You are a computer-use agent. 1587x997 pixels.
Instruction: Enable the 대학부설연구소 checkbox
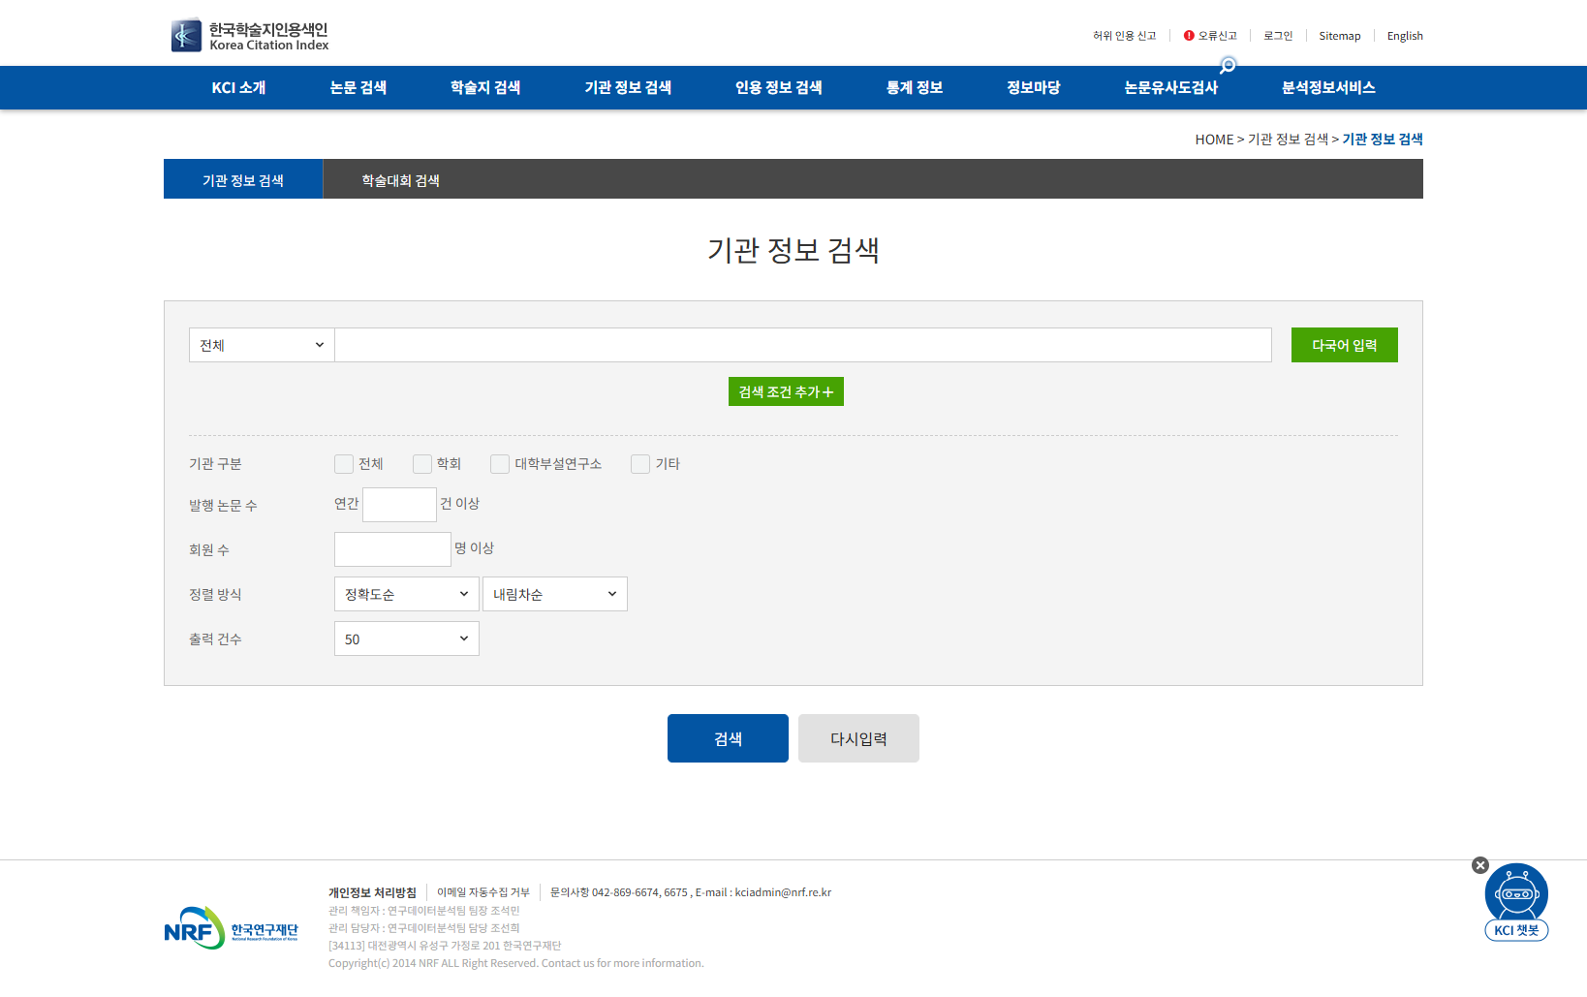(x=500, y=464)
